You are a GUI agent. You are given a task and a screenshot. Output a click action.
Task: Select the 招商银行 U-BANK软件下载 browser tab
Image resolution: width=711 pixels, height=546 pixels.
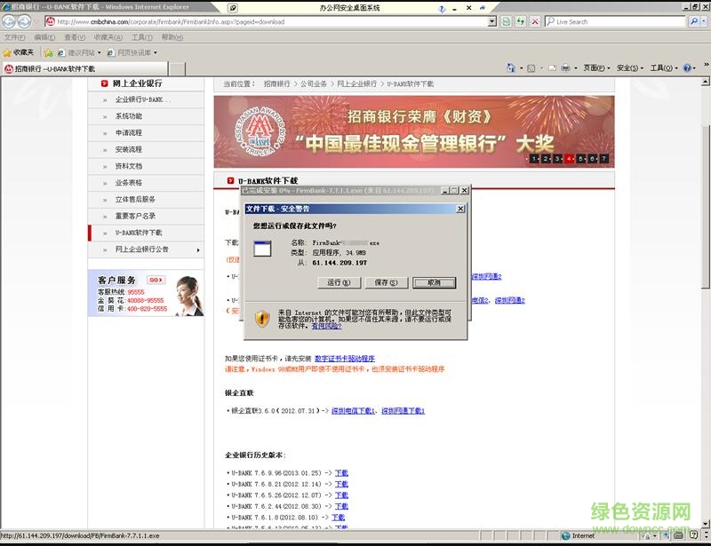[49, 67]
